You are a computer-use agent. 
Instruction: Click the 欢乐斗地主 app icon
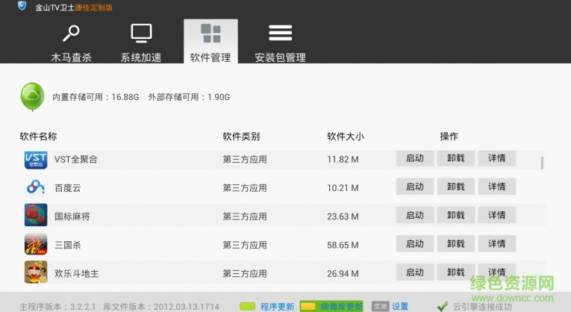click(x=36, y=272)
